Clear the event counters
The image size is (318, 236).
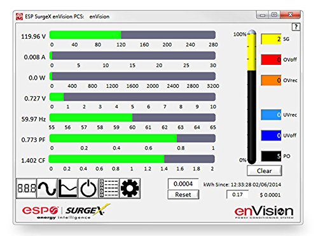(265, 170)
